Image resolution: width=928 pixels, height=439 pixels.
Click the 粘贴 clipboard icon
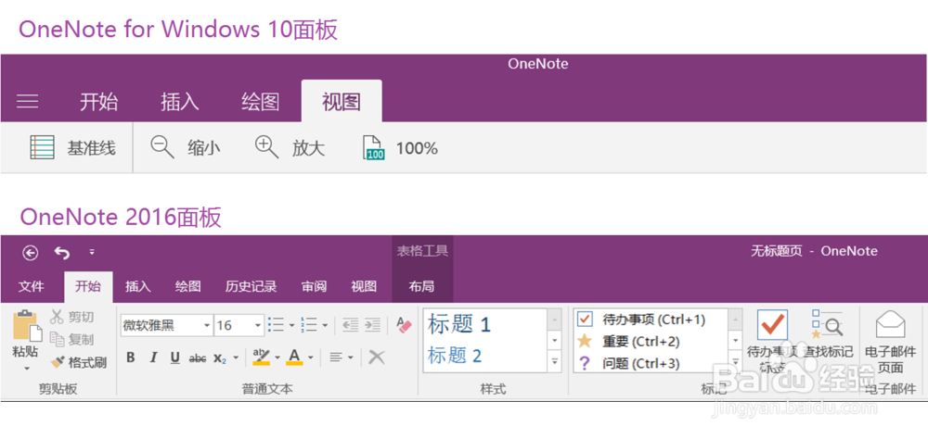click(x=27, y=326)
